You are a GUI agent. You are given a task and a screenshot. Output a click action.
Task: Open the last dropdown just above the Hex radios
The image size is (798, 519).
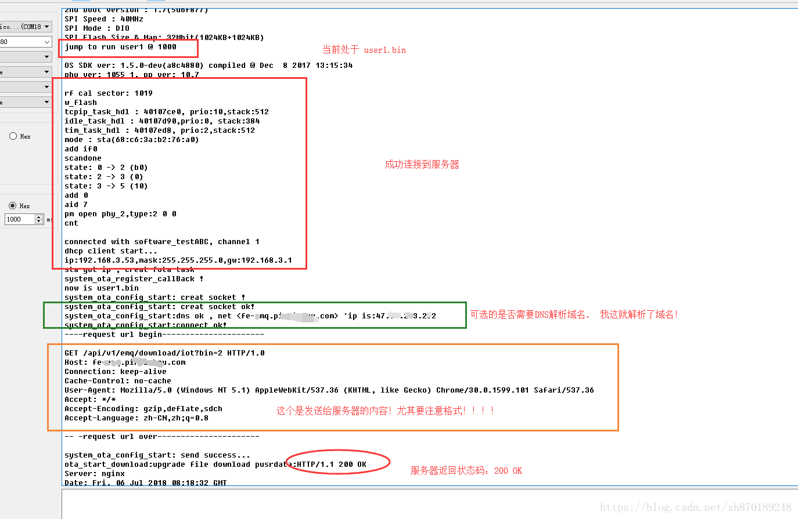(x=26, y=102)
